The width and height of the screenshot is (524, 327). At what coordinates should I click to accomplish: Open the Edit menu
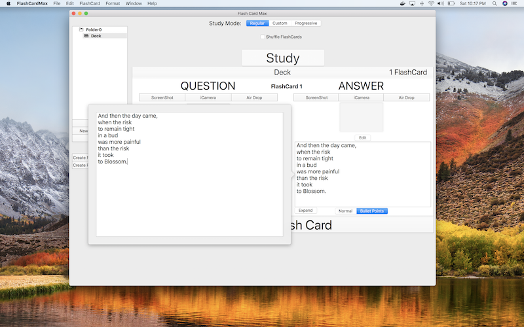pos(70,3)
